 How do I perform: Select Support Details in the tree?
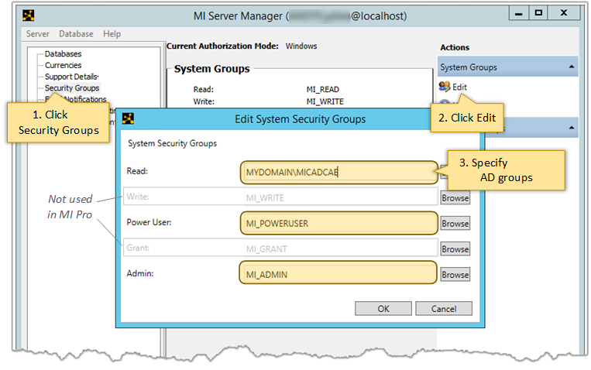[71, 77]
